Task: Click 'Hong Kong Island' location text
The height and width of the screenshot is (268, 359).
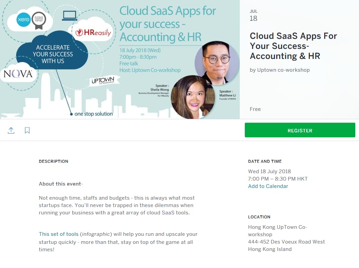Action: click(270, 249)
